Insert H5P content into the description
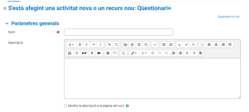Screen dimensions: 249x112 (84, 53)
